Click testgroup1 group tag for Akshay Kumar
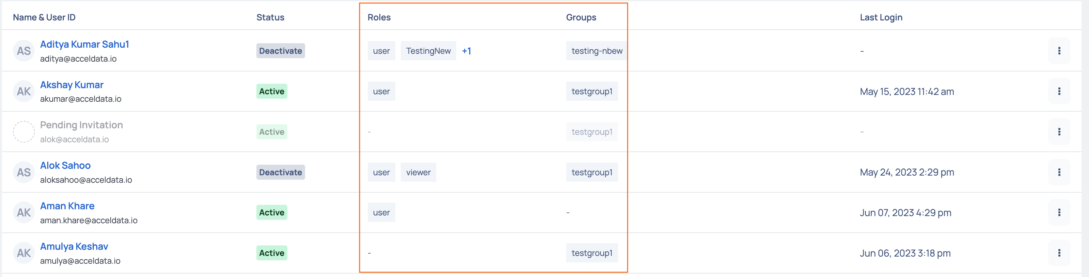 592,91
